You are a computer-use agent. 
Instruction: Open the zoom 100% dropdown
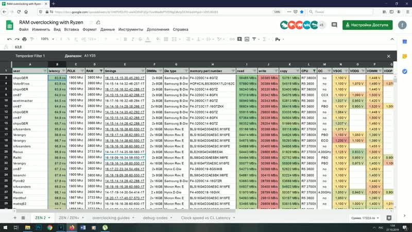point(47,39)
